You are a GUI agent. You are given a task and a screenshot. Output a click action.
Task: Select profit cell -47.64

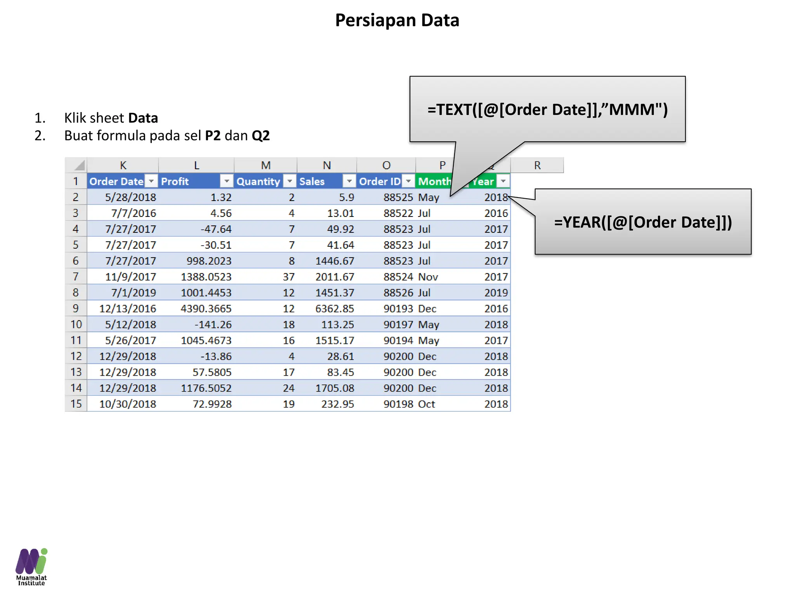pyautogui.click(x=196, y=229)
